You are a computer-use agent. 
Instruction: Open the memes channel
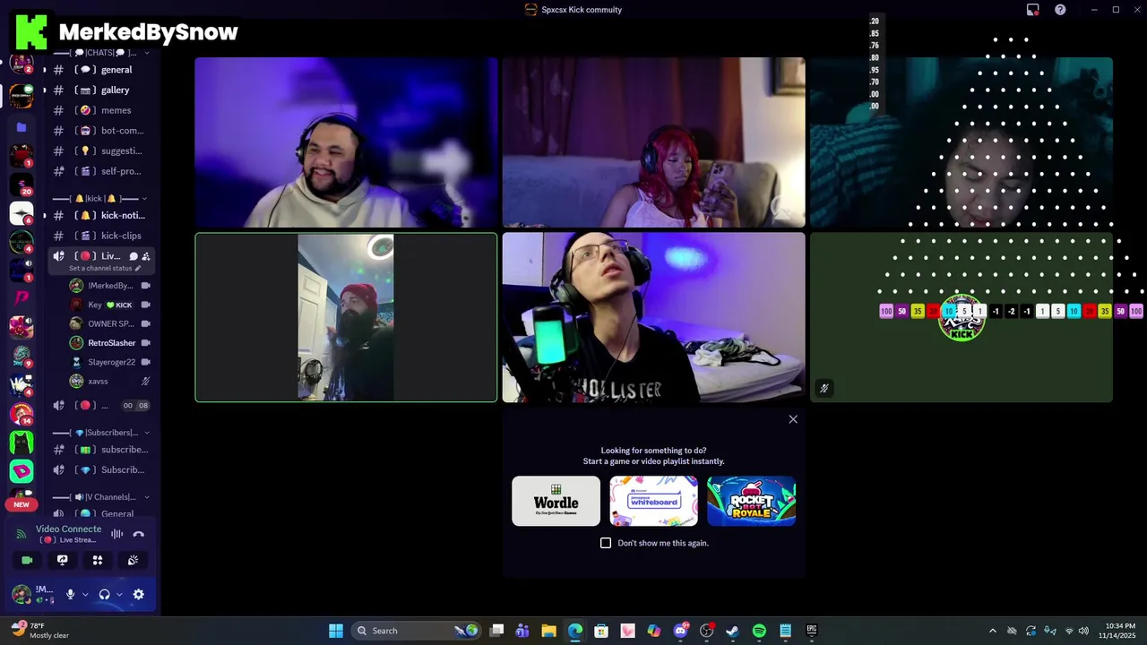point(99,110)
